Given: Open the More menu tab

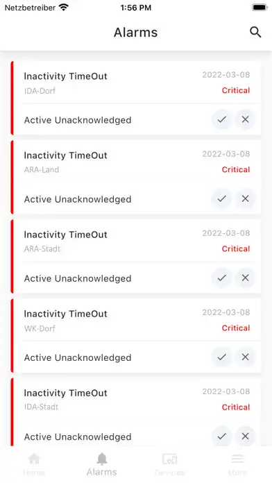Looking at the screenshot, I should tap(237, 464).
